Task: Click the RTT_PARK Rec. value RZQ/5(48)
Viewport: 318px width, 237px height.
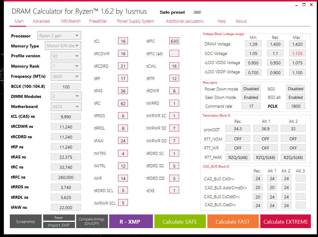Action: [238, 157]
